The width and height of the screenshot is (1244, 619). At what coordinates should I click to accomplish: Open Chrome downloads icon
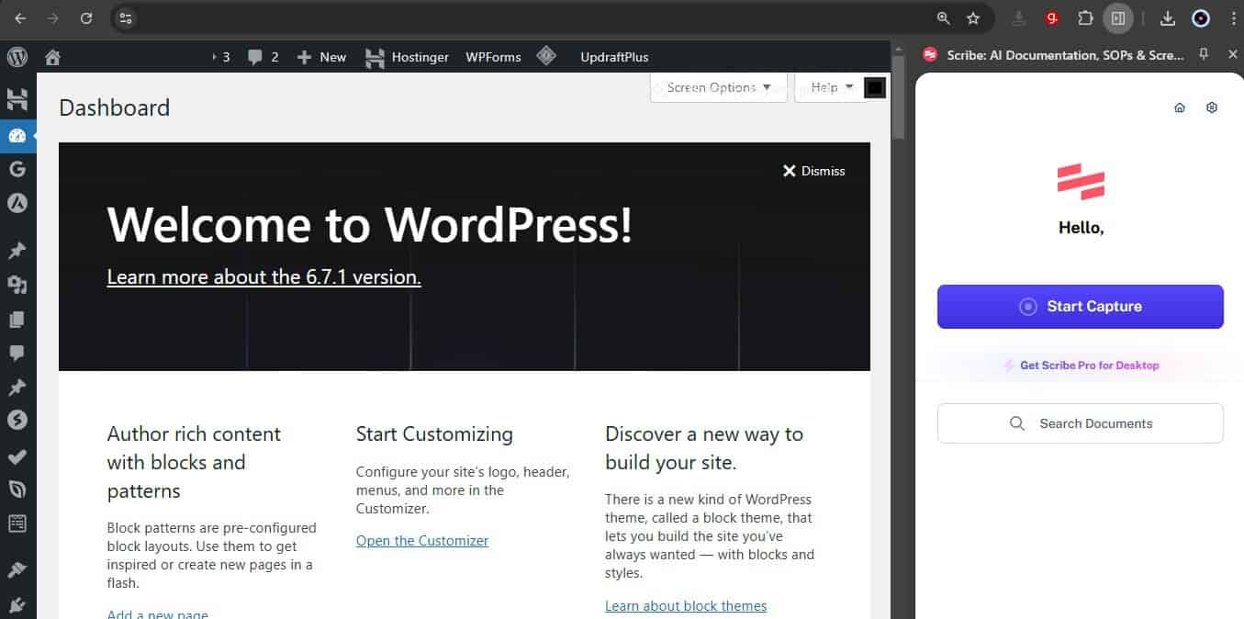click(1168, 18)
